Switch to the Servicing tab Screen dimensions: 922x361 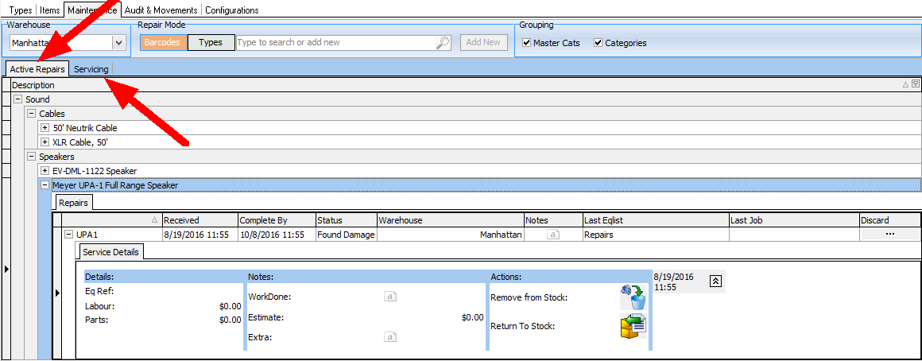(91, 69)
